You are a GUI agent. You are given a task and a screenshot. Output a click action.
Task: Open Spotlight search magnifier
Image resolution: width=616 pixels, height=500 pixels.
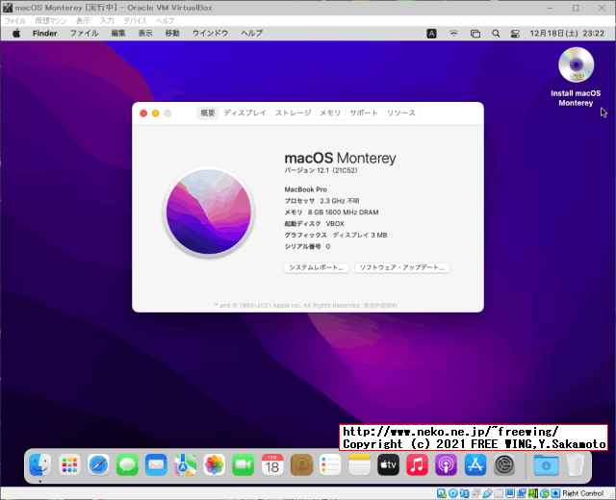(496, 34)
